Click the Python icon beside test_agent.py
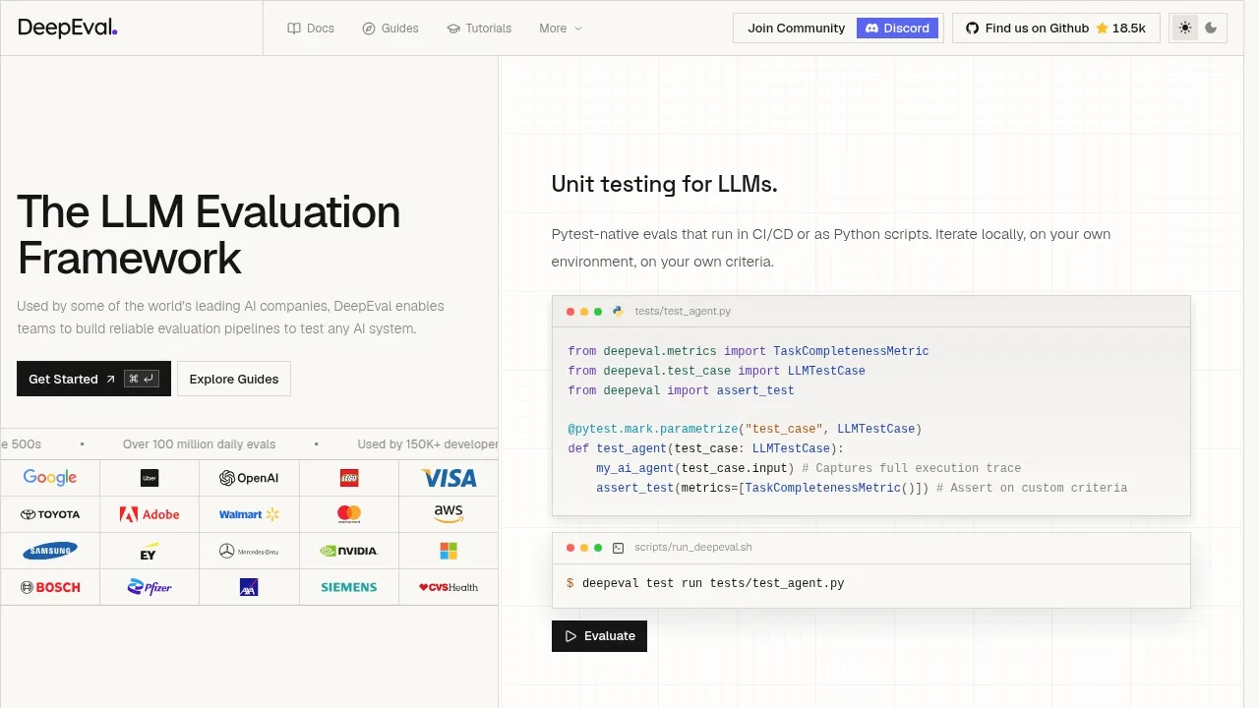 (618, 311)
